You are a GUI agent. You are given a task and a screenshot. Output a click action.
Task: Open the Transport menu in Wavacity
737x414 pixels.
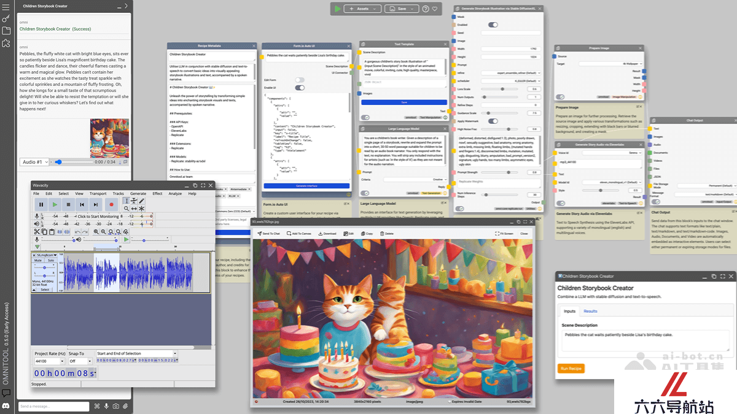pyautogui.click(x=98, y=193)
